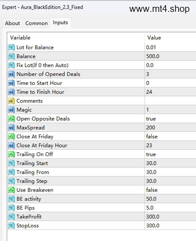196x241 pixels.
Task: Select the Comments variable label
Action: (30, 101)
